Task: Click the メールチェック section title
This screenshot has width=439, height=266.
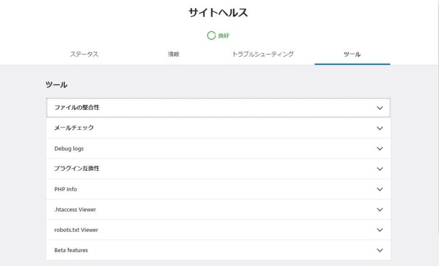Action: 74,128
